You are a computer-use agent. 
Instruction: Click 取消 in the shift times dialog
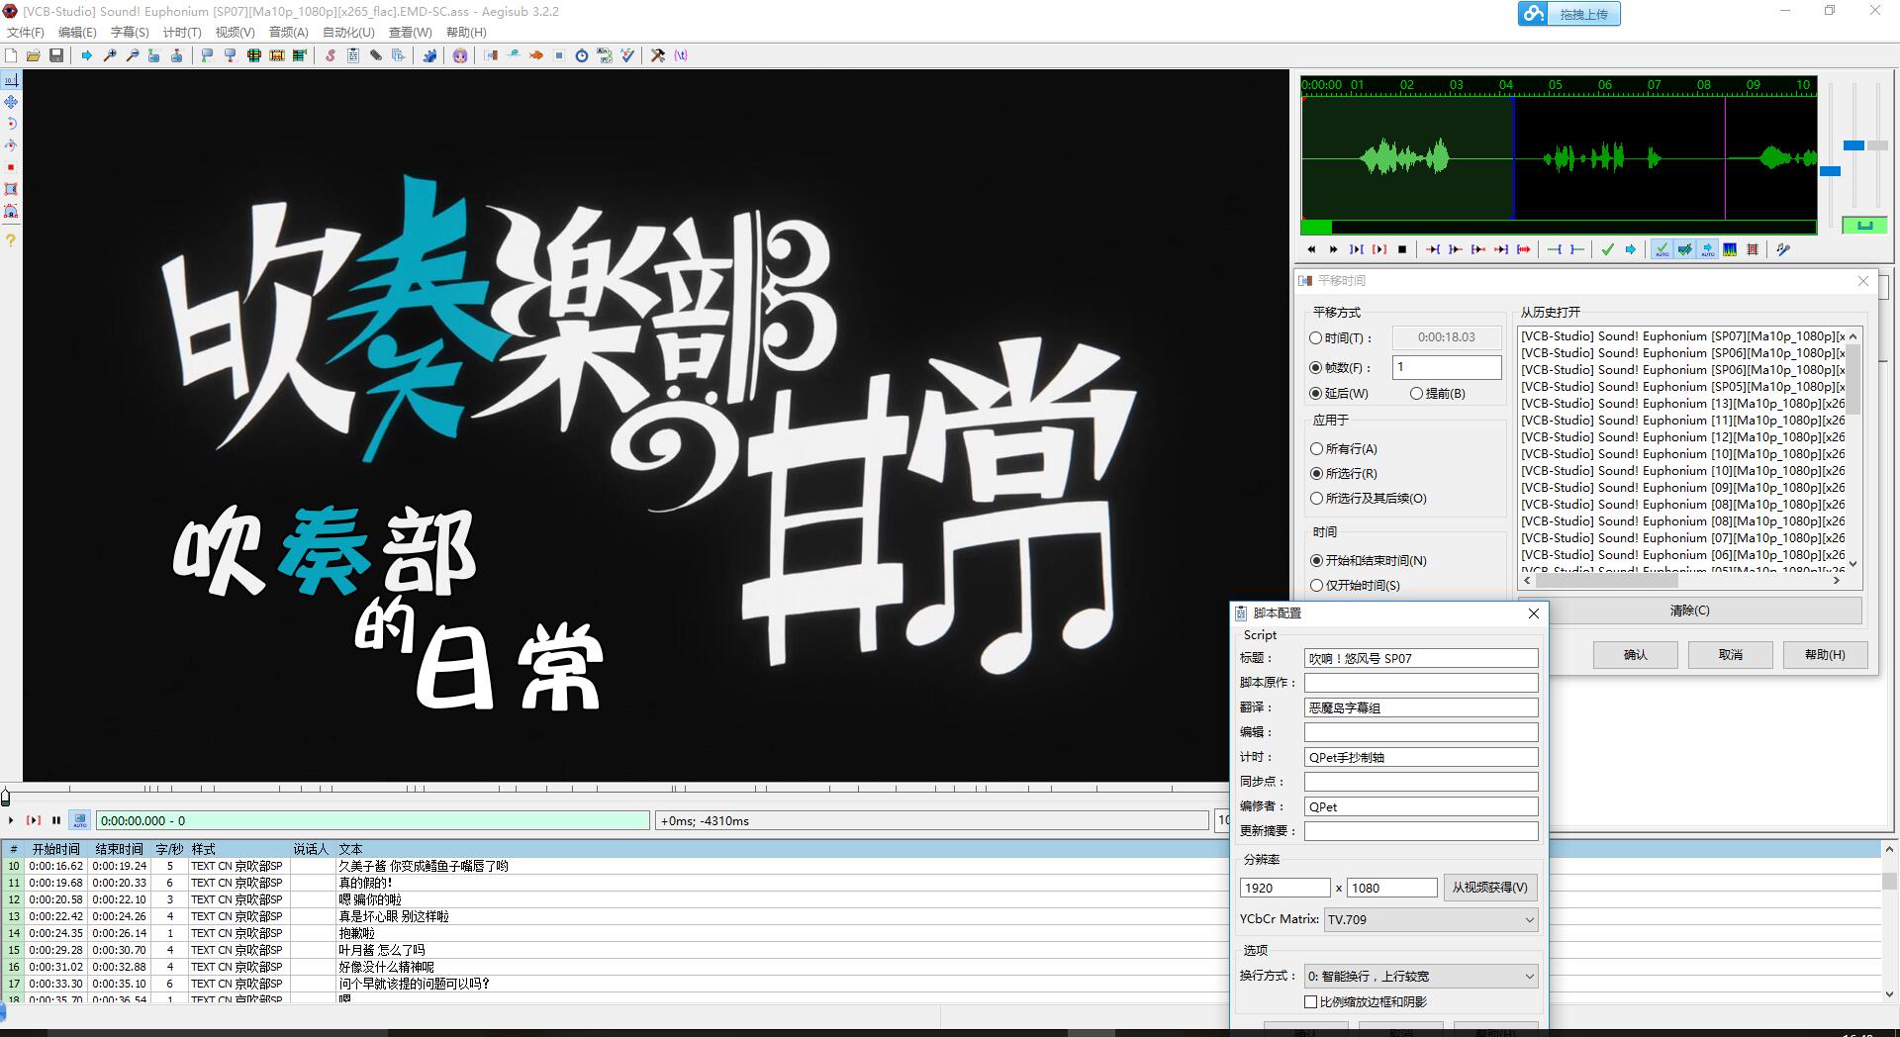(1730, 654)
